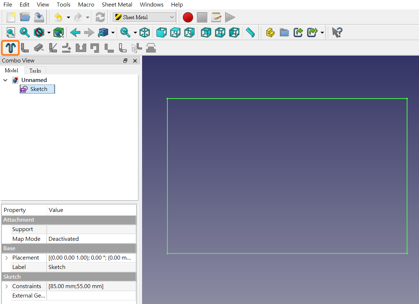Click the Make Relief hook-shaped icon
The image size is (419, 304).
[x=95, y=48]
